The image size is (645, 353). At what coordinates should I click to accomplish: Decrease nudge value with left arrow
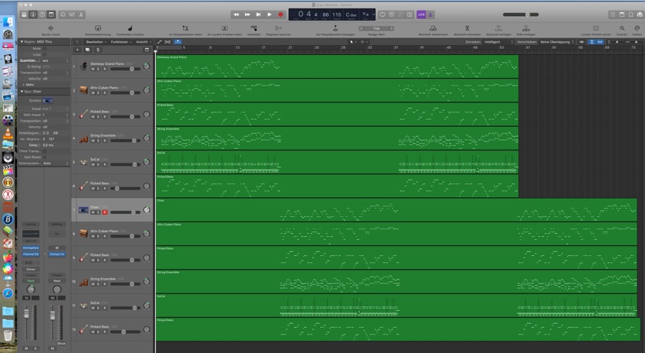361,28
